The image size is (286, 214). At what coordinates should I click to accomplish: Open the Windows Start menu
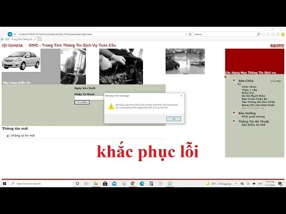point(4,184)
